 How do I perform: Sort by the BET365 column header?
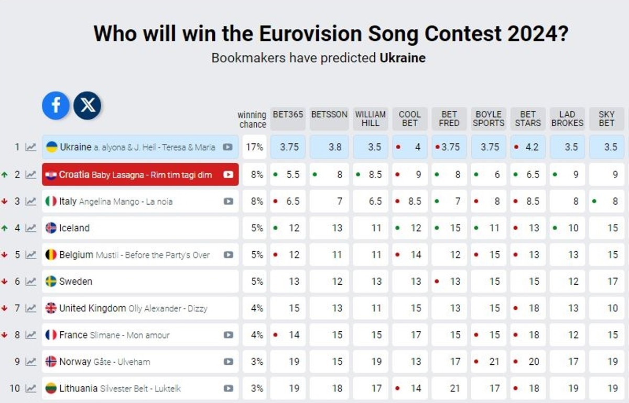pos(287,119)
